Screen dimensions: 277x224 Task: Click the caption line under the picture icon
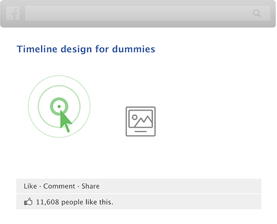140,132
